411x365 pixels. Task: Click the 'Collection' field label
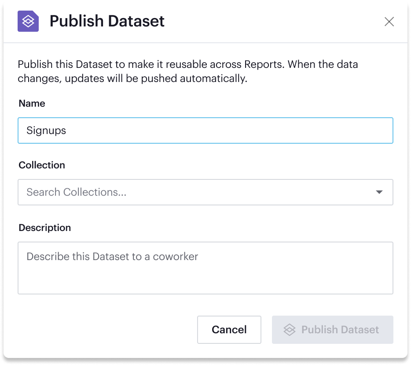tap(42, 165)
